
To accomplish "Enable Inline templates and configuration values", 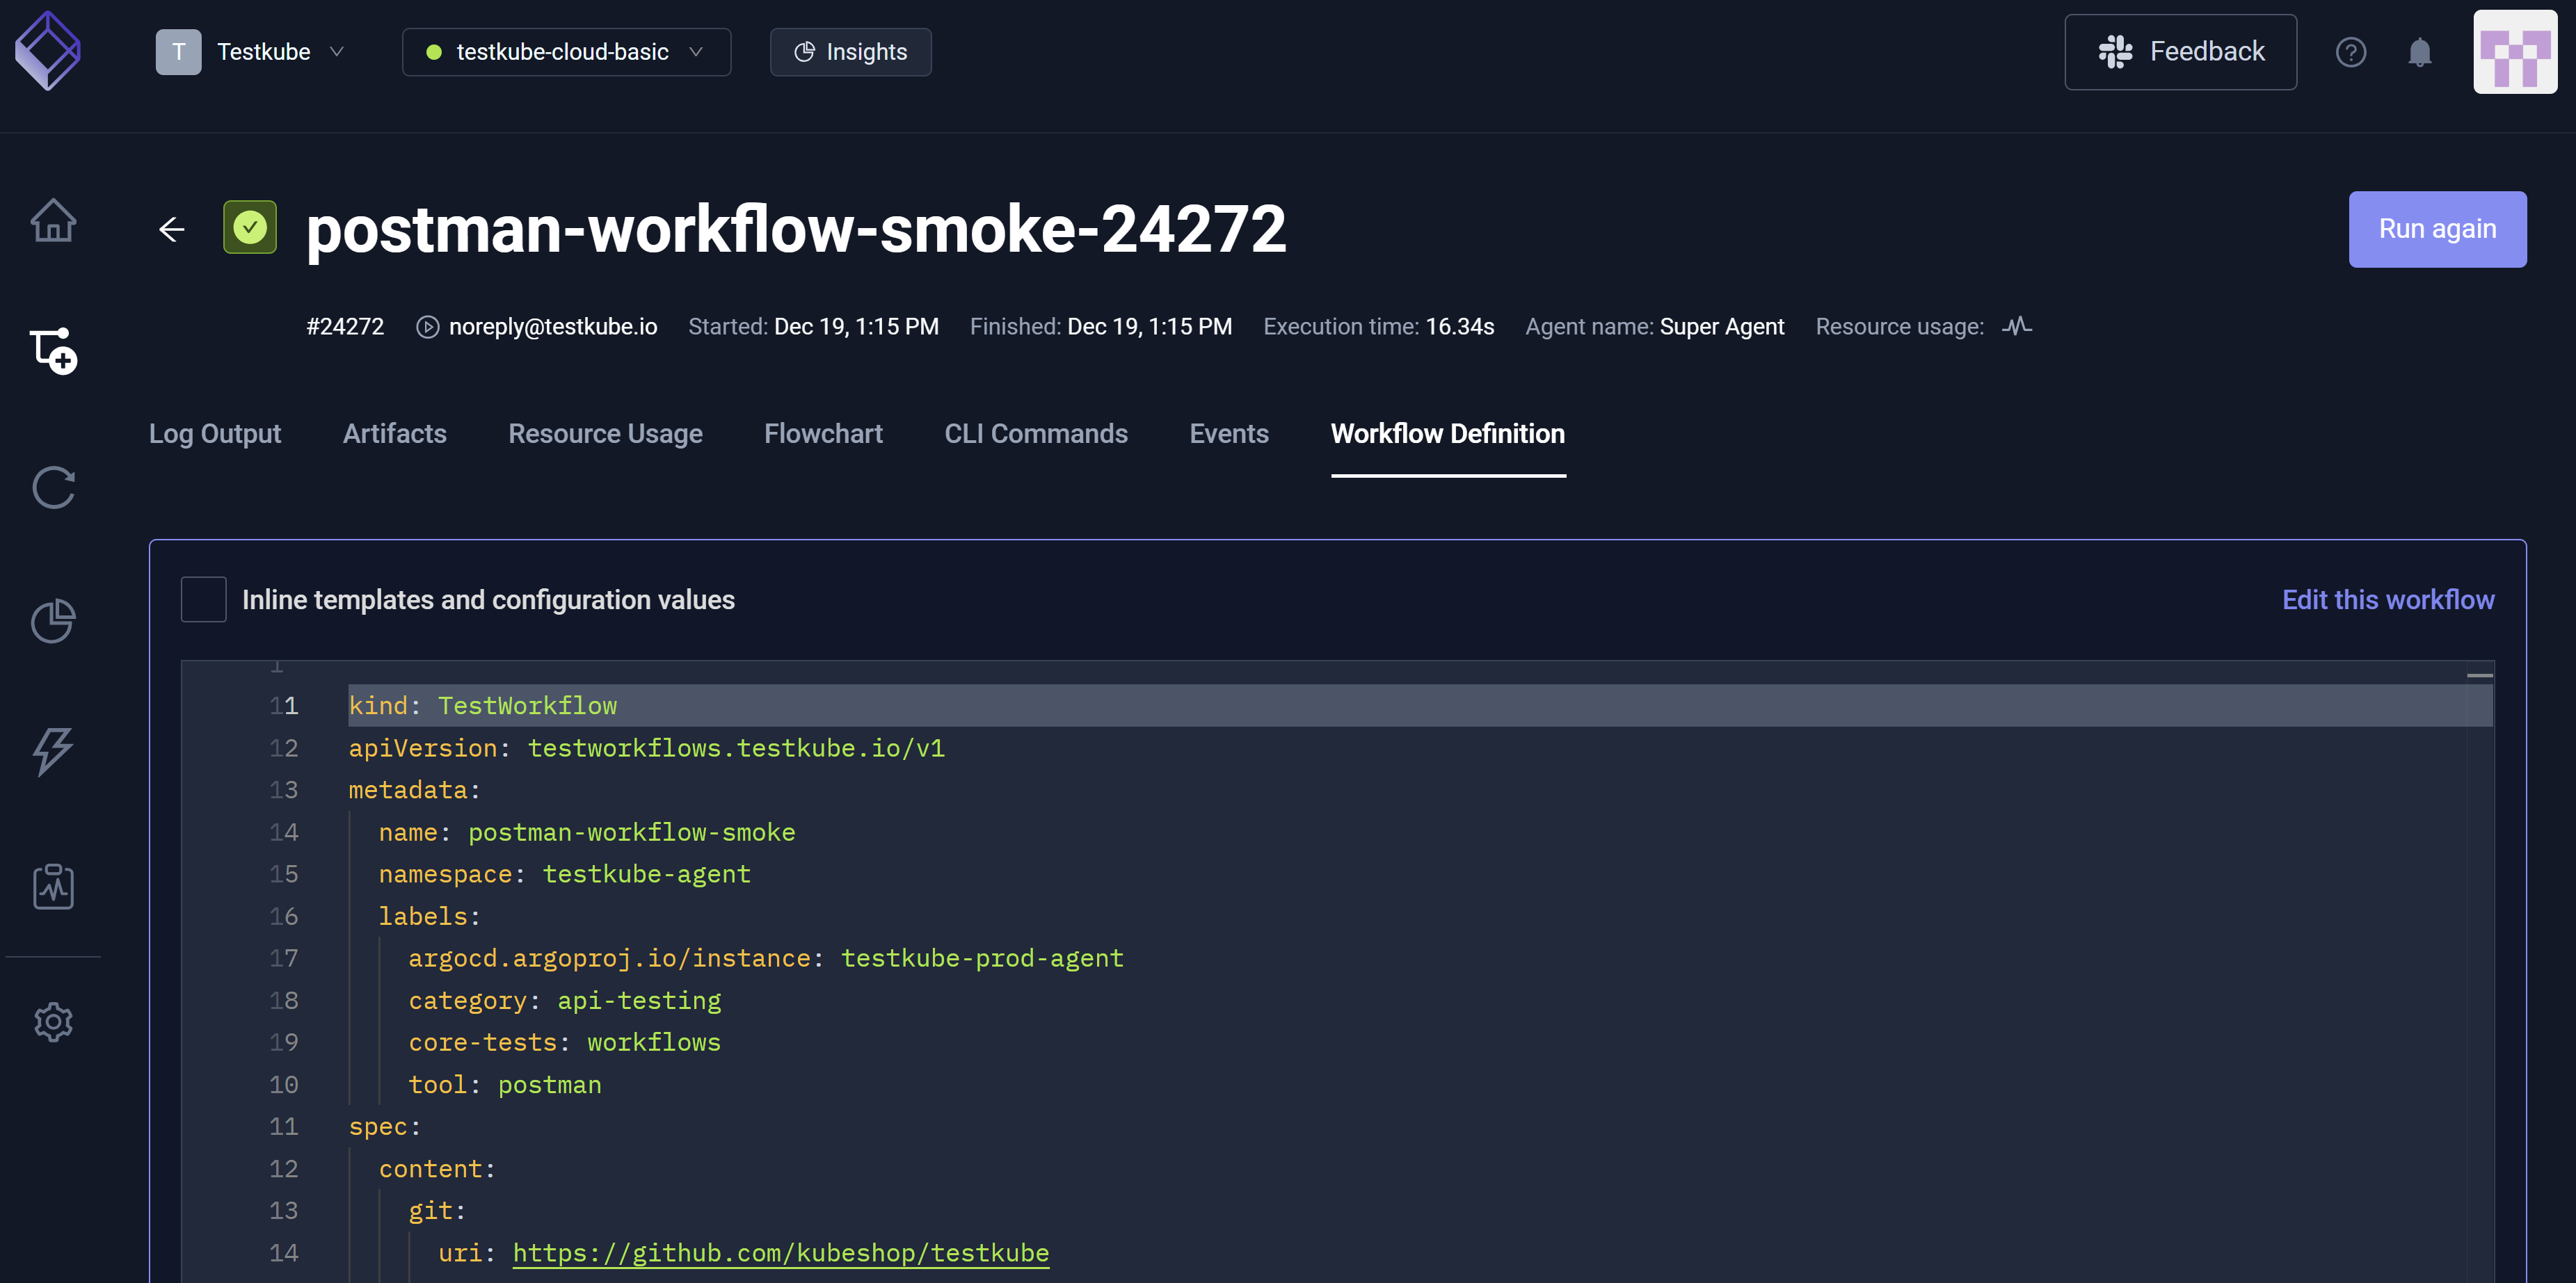I will (x=203, y=599).
